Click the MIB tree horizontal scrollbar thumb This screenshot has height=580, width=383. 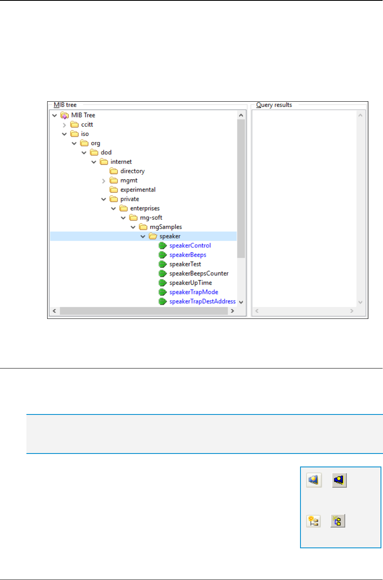[x=144, y=311]
